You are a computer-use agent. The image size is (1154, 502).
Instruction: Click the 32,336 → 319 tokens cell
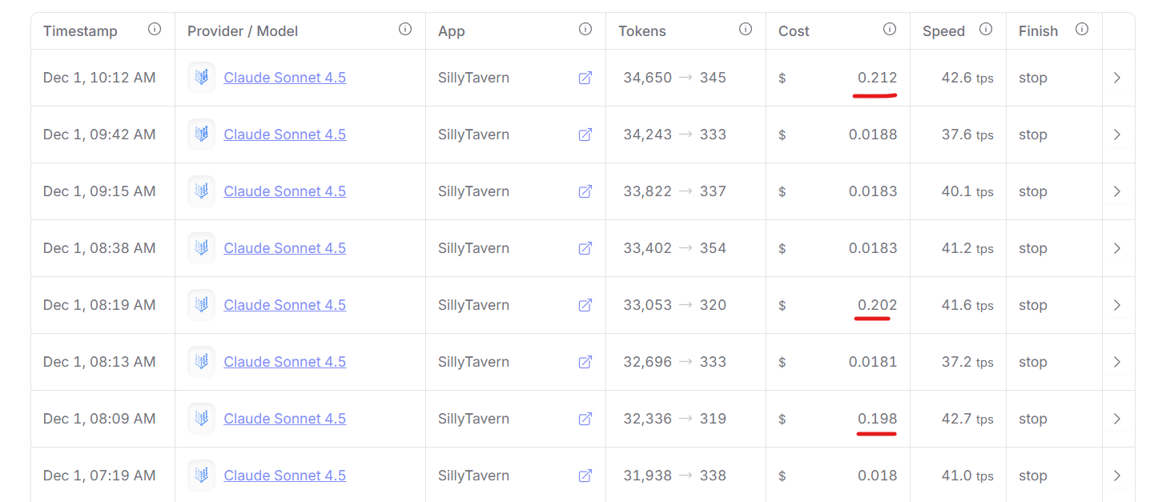pyautogui.click(x=674, y=419)
